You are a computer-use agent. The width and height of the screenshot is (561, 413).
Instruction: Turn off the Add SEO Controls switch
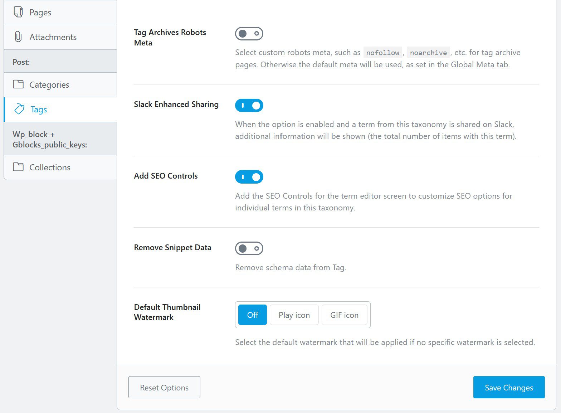(x=249, y=177)
